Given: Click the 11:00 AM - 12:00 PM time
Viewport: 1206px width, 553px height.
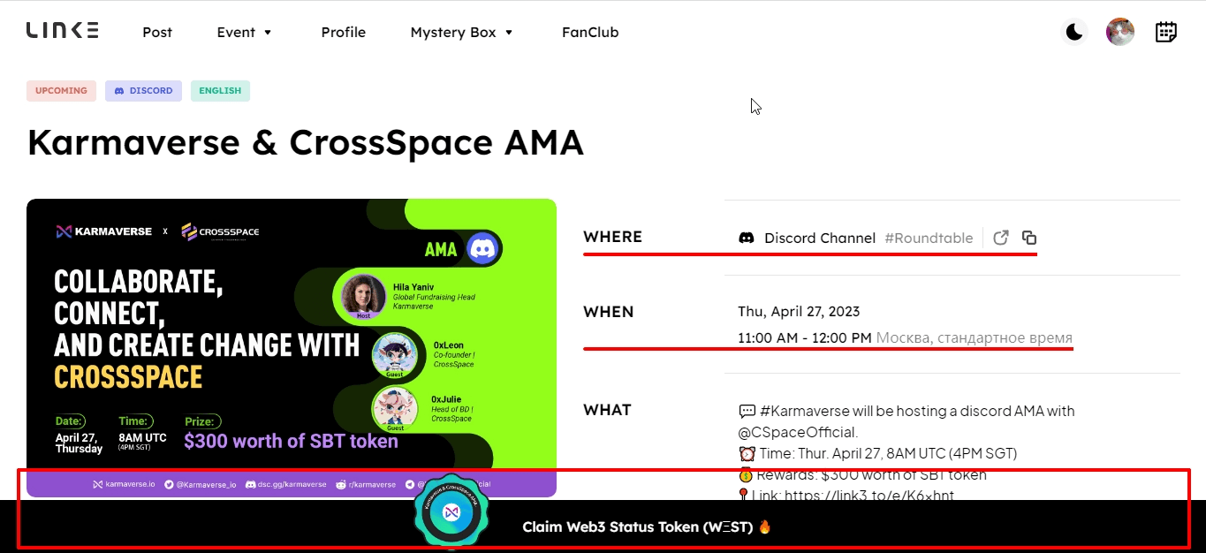Looking at the screenshot, I should tap(805, 337).
